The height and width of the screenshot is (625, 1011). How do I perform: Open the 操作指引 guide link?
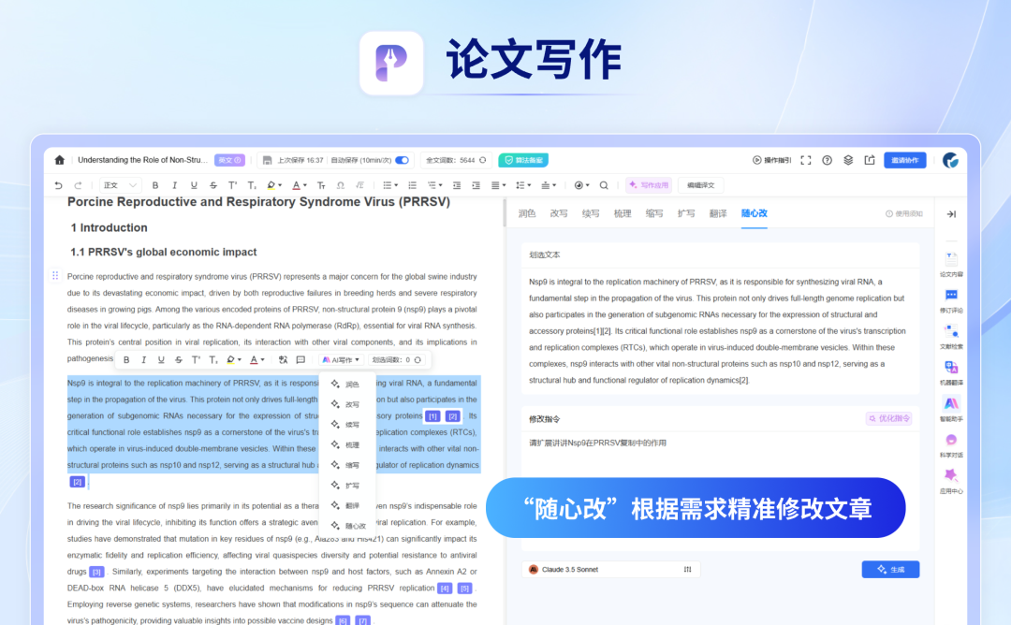click(x=771, y=160)
